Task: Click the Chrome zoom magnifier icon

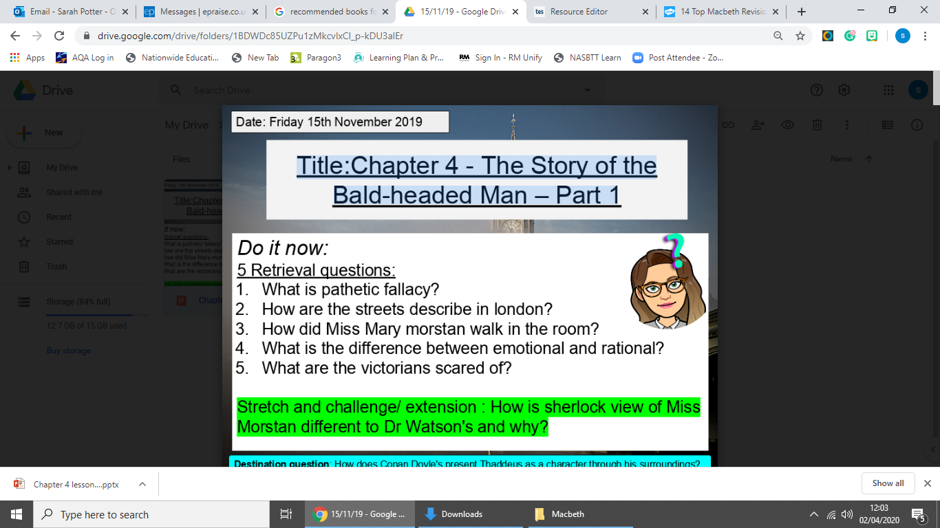Action: tap(778, 36)
